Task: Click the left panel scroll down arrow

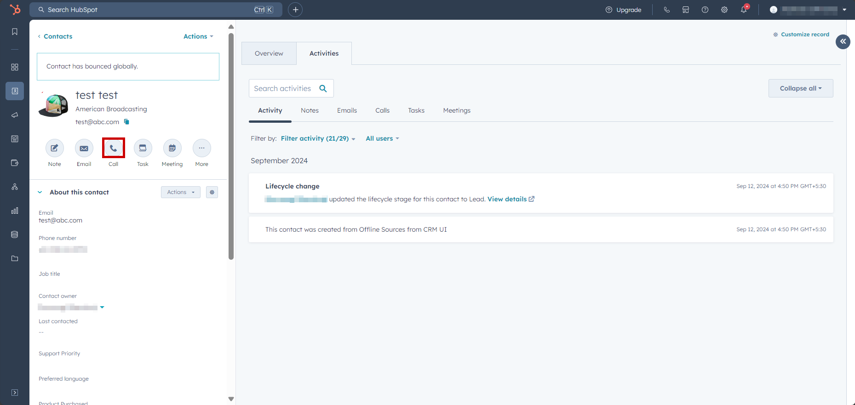Action: 231,399
